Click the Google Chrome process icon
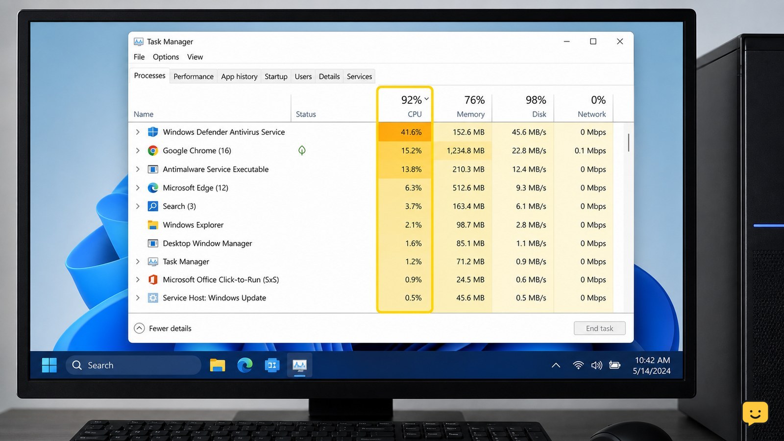This screenshot has height=441, width=784. [153, 150]
